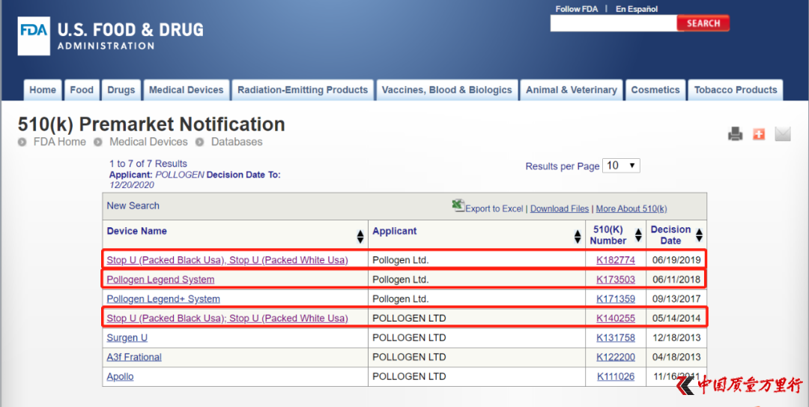Click the FDA logo
809x407 pixels.
click(x=34, y=36)
